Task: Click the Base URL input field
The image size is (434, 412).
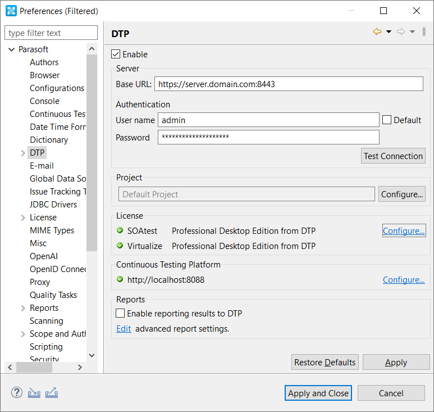Action: [x=289, y=84]
